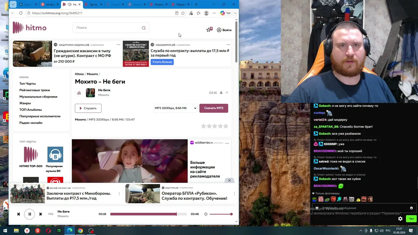Click the hitmo logo

(30, 28)
